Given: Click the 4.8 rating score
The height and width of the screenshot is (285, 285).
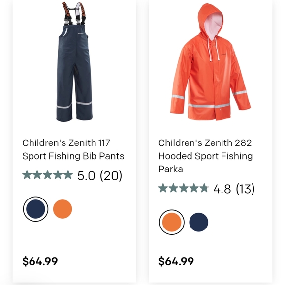Looking at the screenshot, I should coord(222,189).
